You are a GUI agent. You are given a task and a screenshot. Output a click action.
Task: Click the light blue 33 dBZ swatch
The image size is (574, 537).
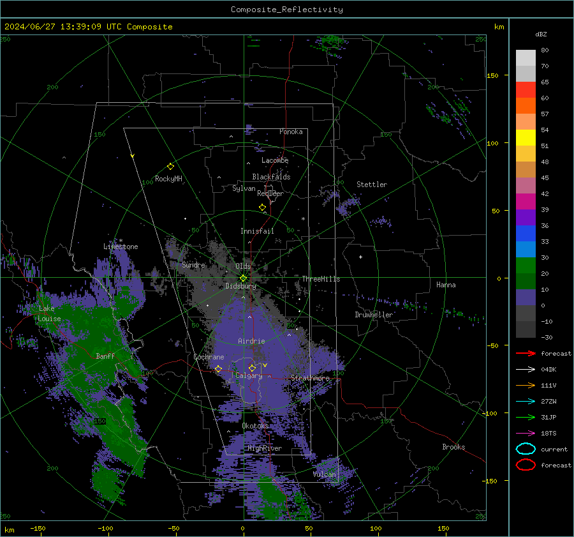click(x=526, y=249)
